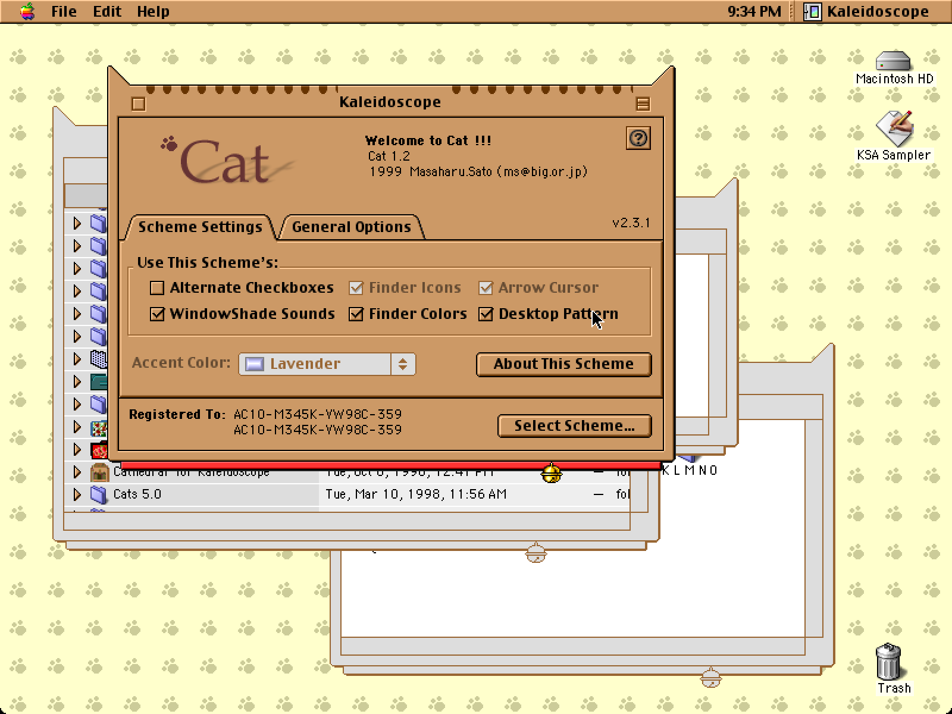952x714 pixels.
Task: Click the Trash icon
Action: 888,662
